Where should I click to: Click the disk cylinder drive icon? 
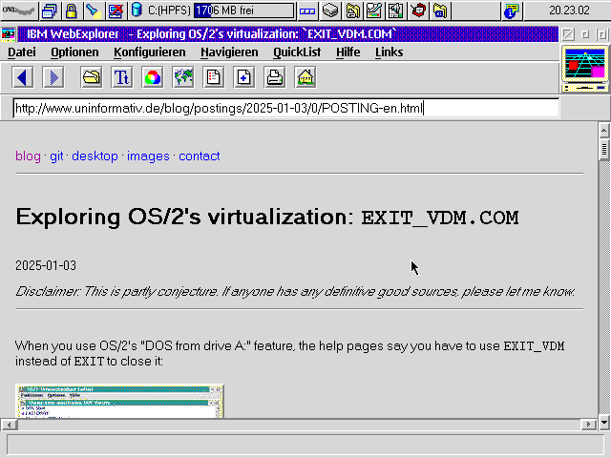[137, 10]
